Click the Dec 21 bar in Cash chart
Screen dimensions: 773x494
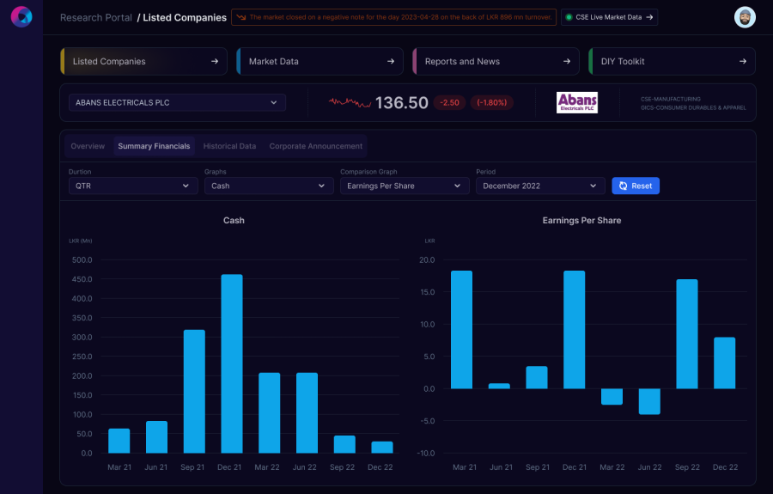click(x=232, y=364)
